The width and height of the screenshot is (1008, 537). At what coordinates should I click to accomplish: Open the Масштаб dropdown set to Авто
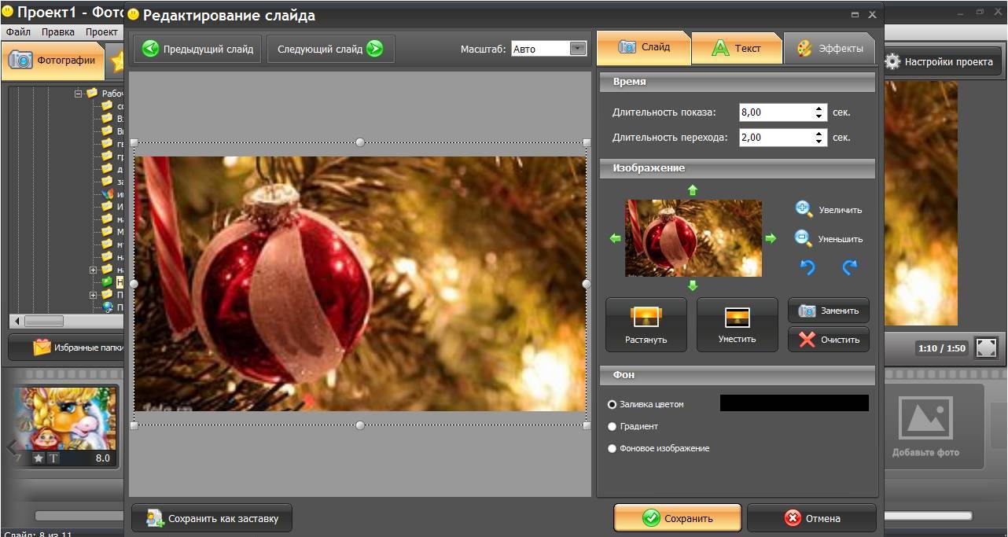click(x=549, y=49)
